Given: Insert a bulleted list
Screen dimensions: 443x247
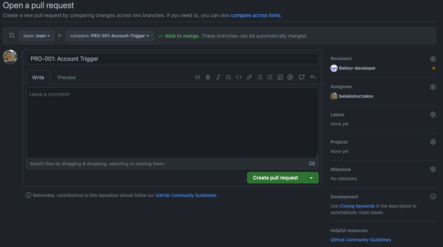Looking at the screenshot, I should click(x=260, y=77).
